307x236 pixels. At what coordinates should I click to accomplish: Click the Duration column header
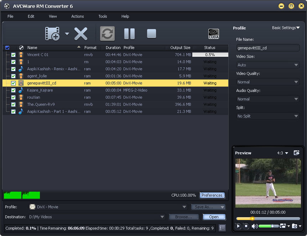point(113,48)
